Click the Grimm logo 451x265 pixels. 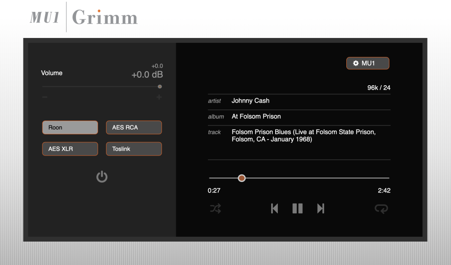[105, 17]
